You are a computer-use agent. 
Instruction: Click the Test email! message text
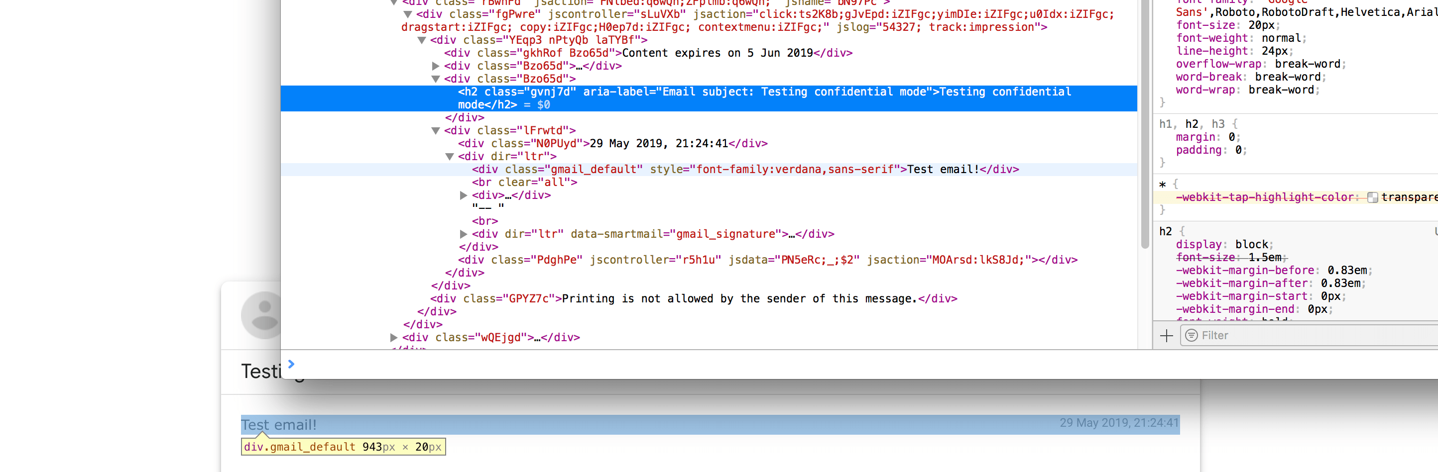tap(278, 425)
